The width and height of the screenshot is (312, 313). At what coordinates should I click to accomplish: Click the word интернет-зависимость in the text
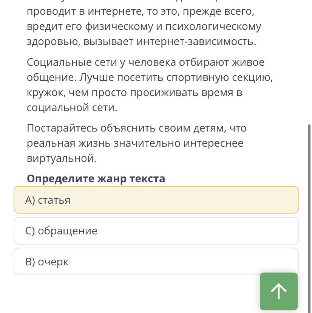[196, 42]
